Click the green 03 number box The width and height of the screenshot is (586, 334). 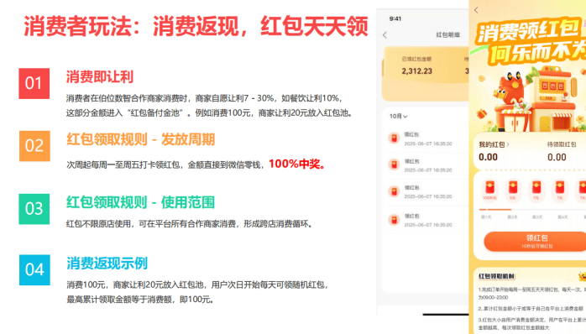[x=34, y=209]
